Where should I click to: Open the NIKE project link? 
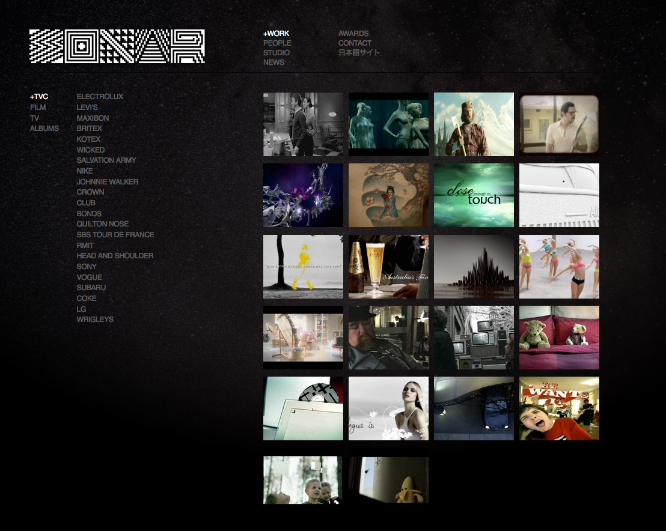pos(85,171)
